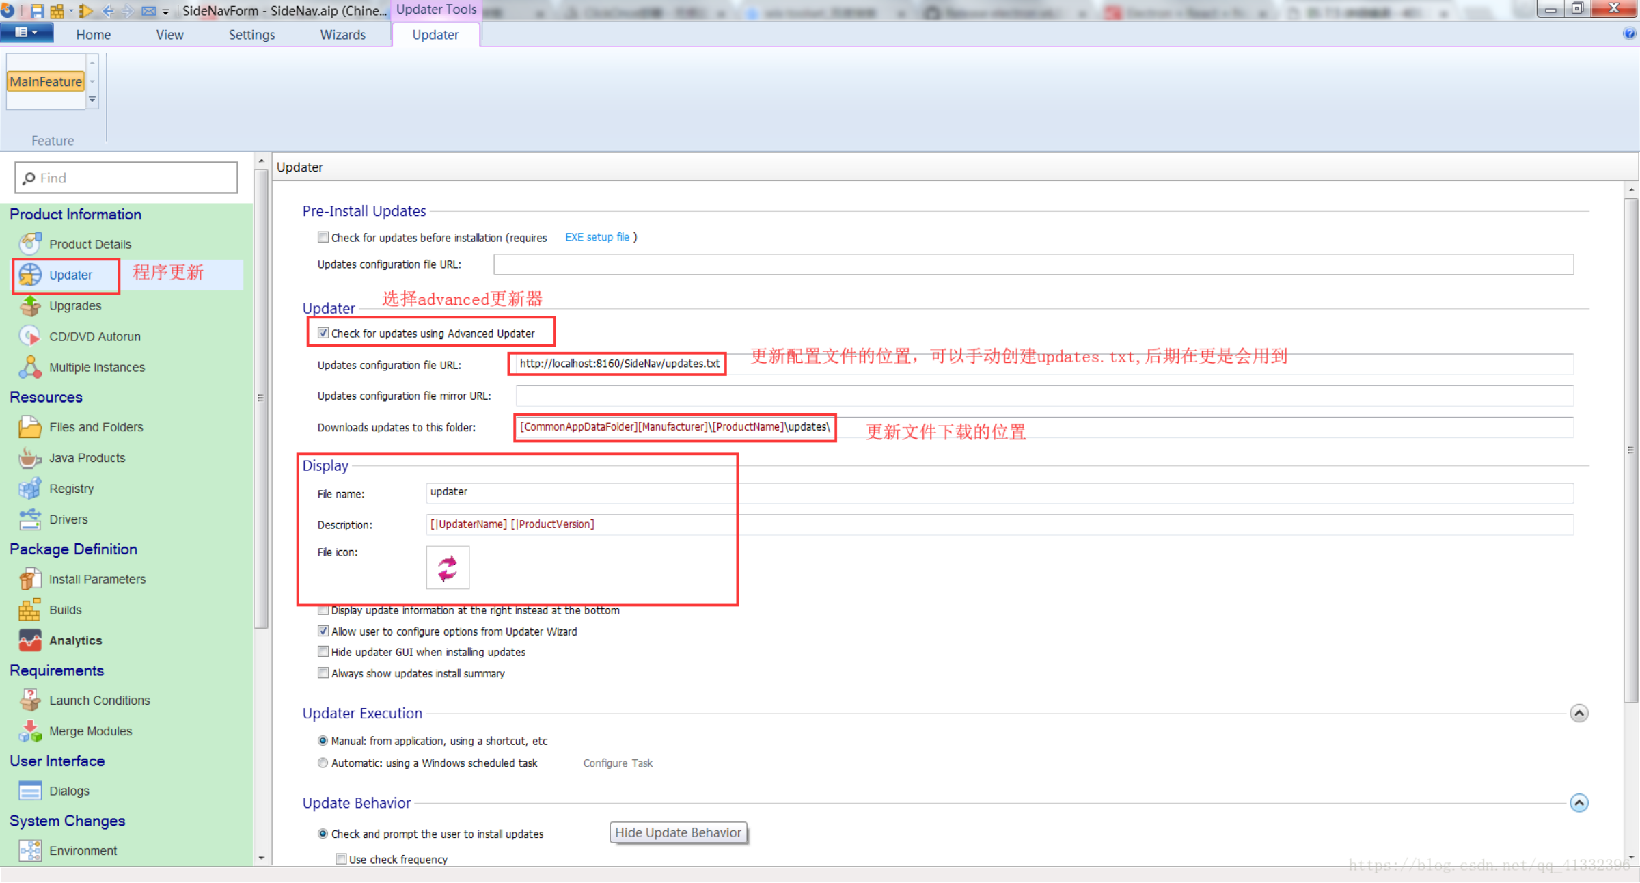The width and height of the screenshot is (1640, 883).
Task: Open the Settings ribbon tab
Action: click(x=251, y=35)
